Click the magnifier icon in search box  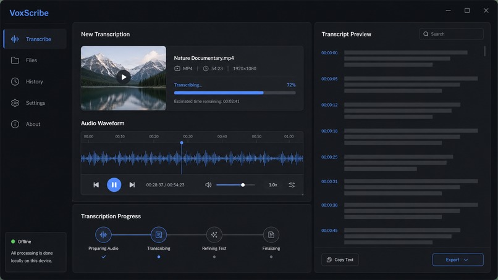click(x=426, y=34)
